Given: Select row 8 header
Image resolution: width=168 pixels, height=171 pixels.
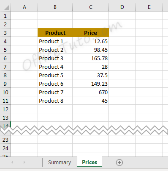Looking at the screenshot, I should (x=5, y=75).
